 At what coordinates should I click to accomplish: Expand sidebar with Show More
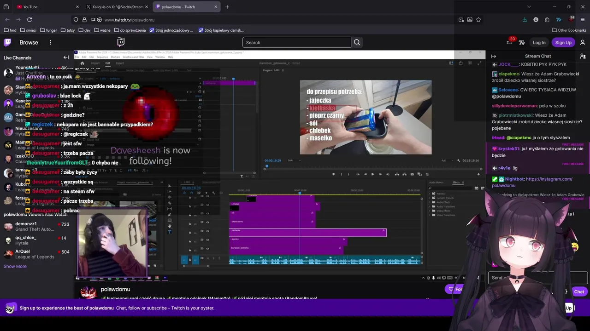15,266
